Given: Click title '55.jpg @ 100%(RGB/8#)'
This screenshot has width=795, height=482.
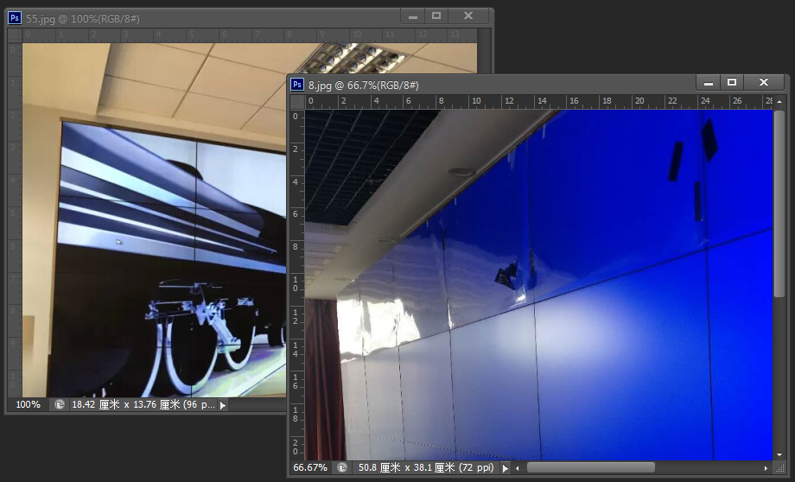Looking at the screenshot, I should pos(83,19).
